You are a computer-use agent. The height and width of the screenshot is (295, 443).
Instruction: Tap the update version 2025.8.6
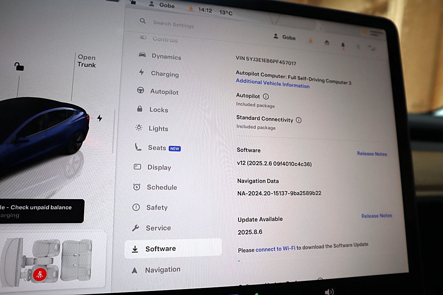[250, 232]
